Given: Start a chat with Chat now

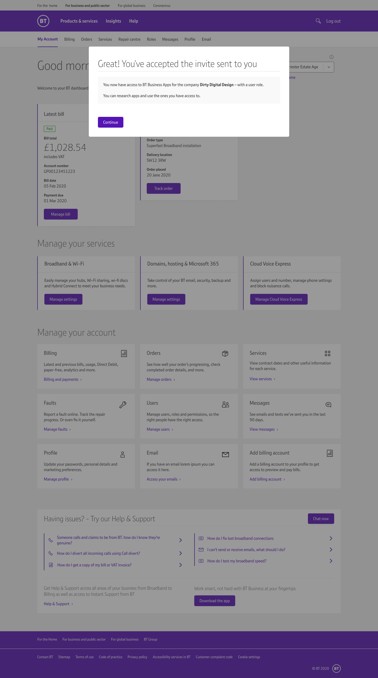Looking at the screenshot, I should click(x=321, y=519).
